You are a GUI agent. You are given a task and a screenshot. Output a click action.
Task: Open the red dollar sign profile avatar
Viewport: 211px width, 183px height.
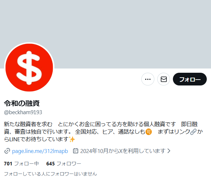29,68
